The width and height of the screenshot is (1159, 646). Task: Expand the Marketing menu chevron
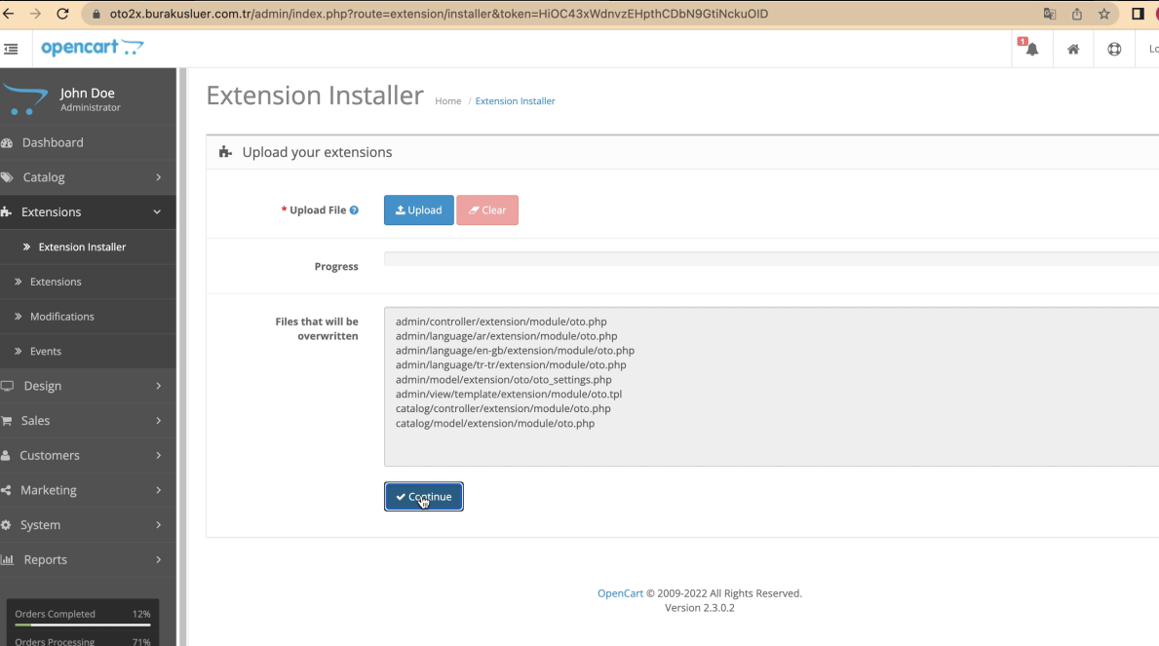(158, 490)
